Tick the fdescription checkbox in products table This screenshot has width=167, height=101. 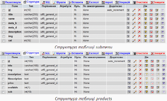pyautogui.click(x=3, y=79)
